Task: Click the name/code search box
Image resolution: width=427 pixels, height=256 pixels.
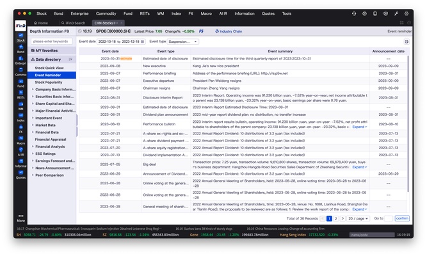Action: coord(372,235)
